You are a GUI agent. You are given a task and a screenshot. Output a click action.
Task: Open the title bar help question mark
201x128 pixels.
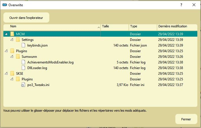click(x=181, y=5)
